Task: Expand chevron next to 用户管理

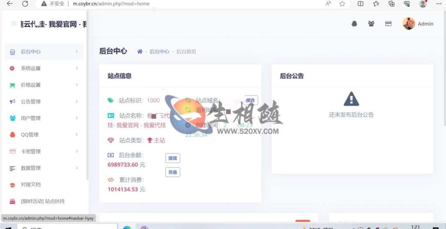Action: (77, 118)
